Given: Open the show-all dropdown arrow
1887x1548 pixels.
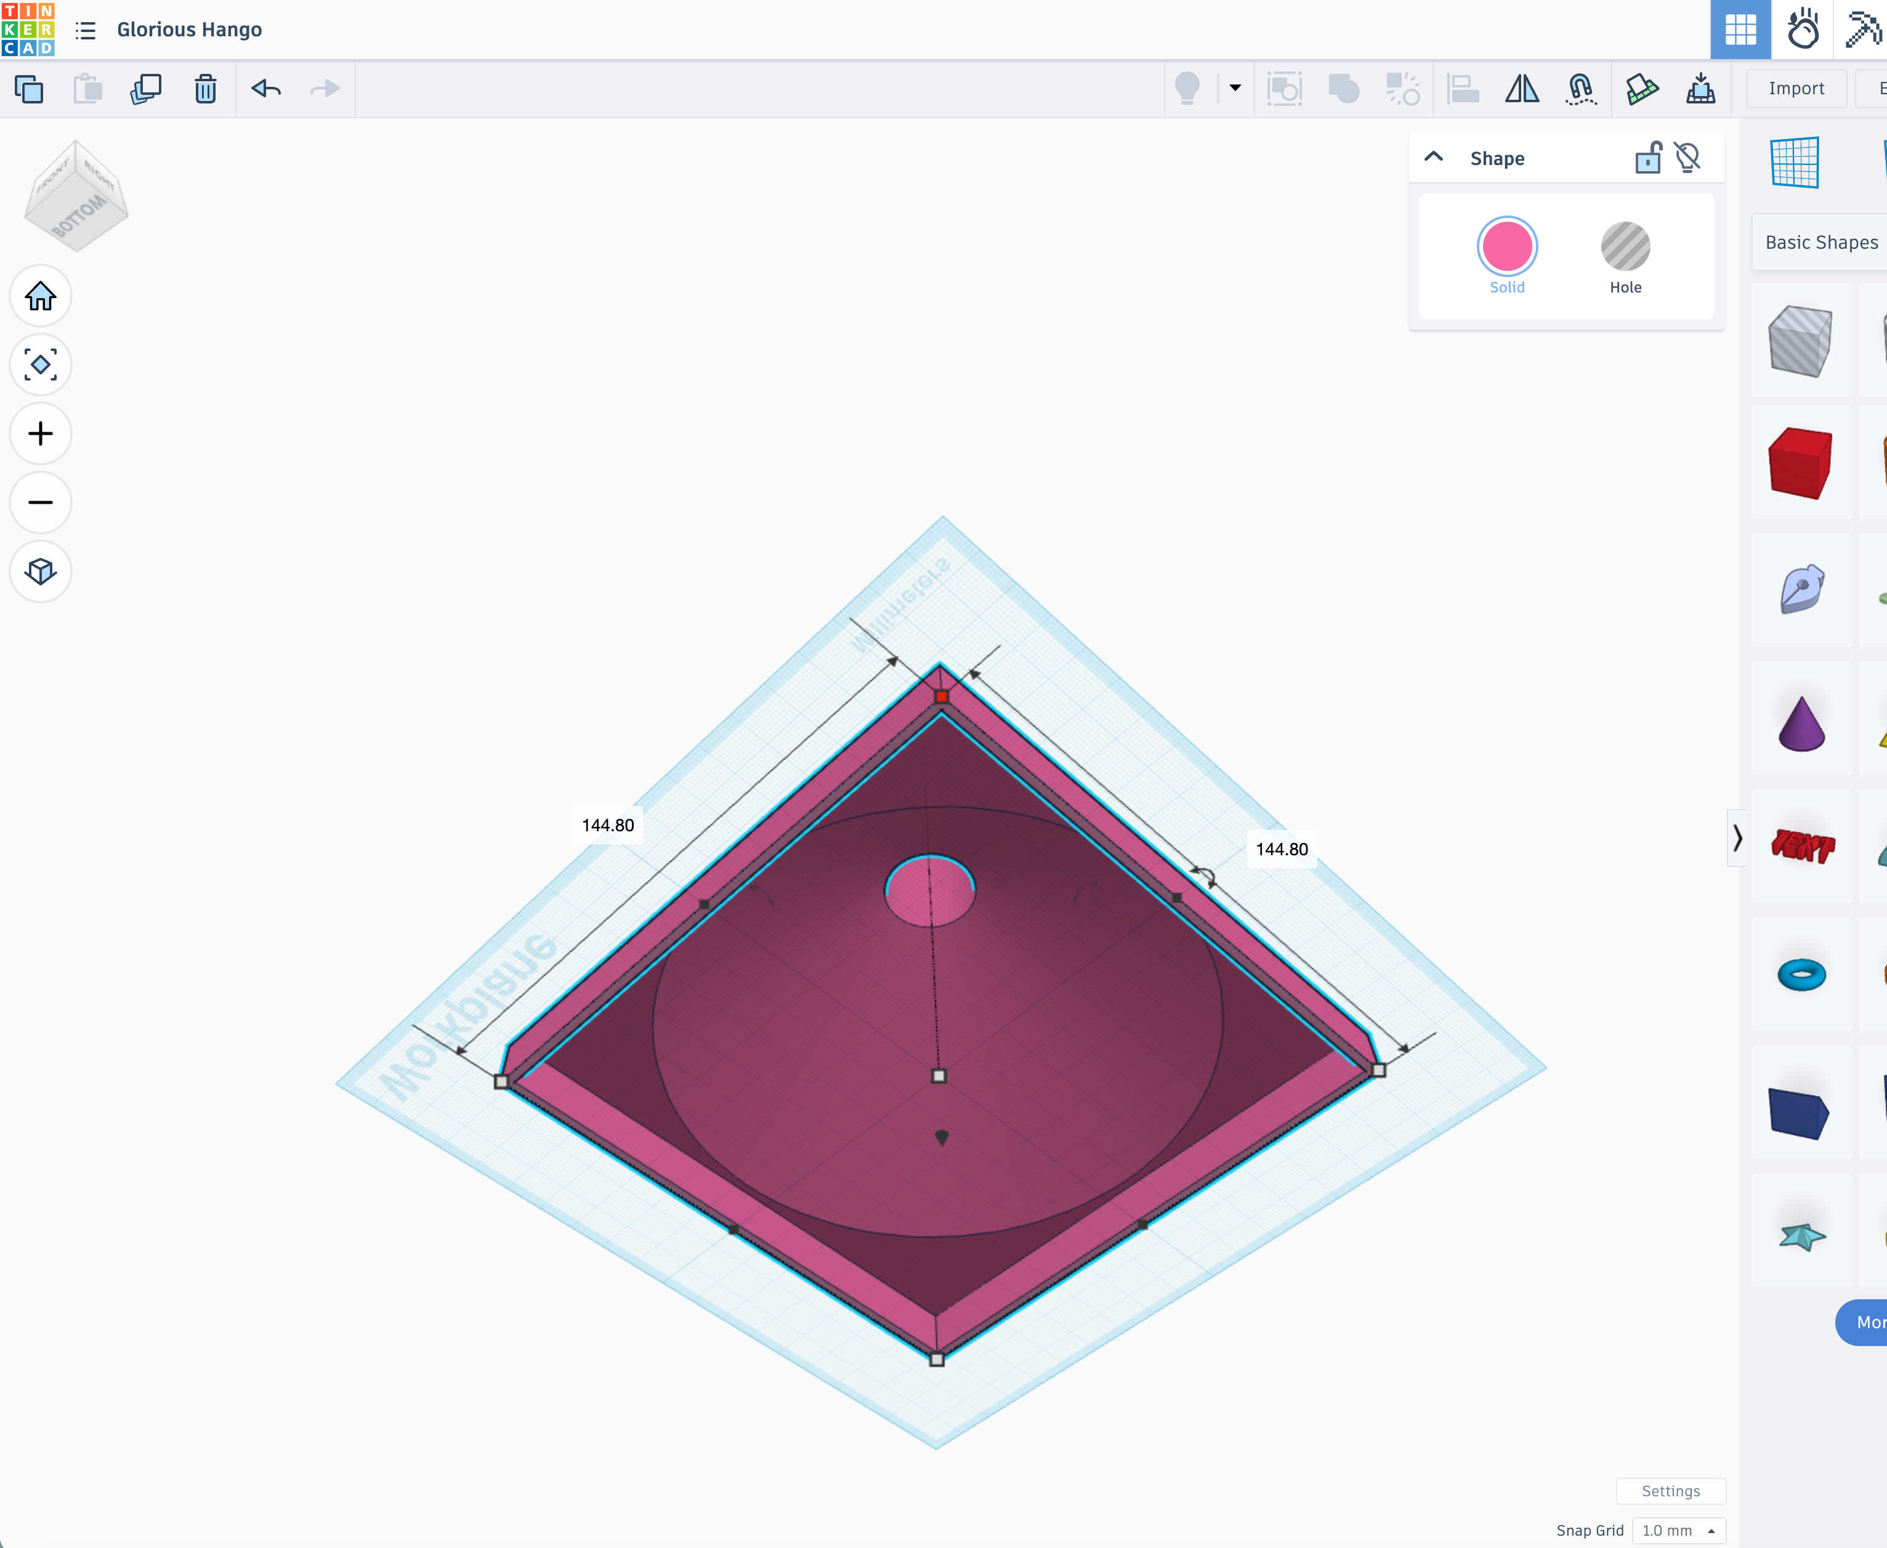Looking at the screenshot, I should (1235, 88).
